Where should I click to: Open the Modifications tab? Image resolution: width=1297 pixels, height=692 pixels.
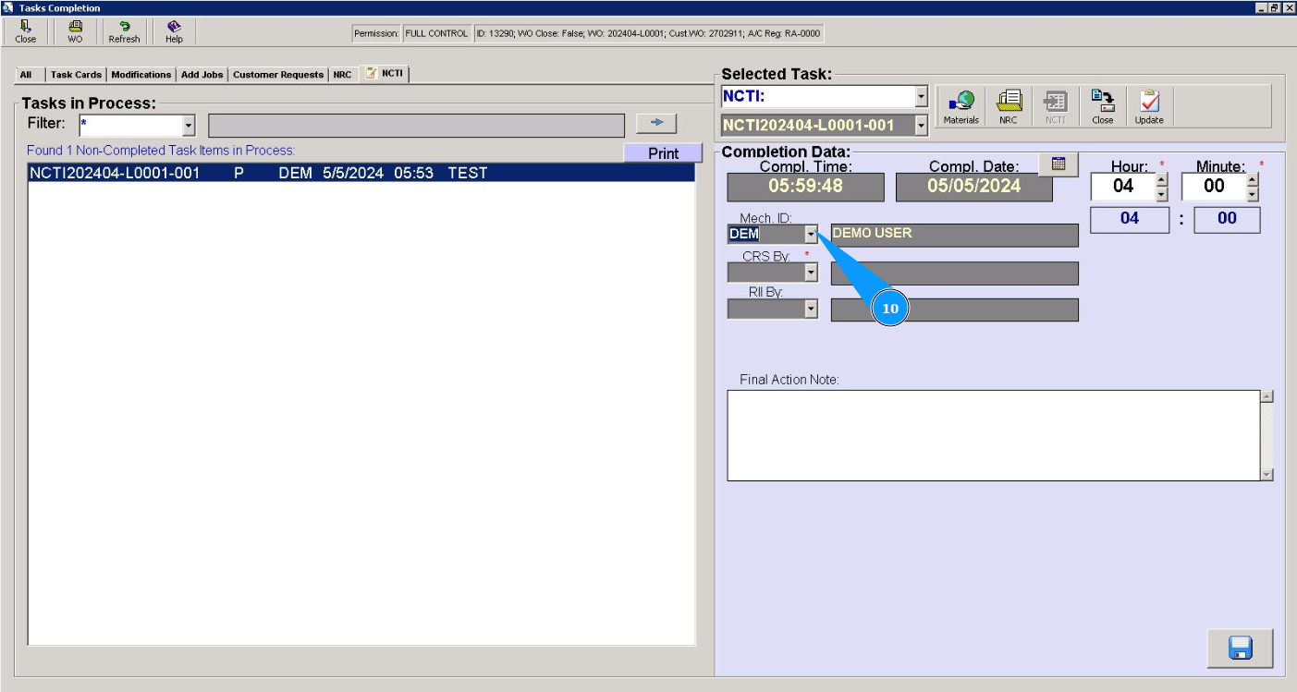click(x=141, y=75)
